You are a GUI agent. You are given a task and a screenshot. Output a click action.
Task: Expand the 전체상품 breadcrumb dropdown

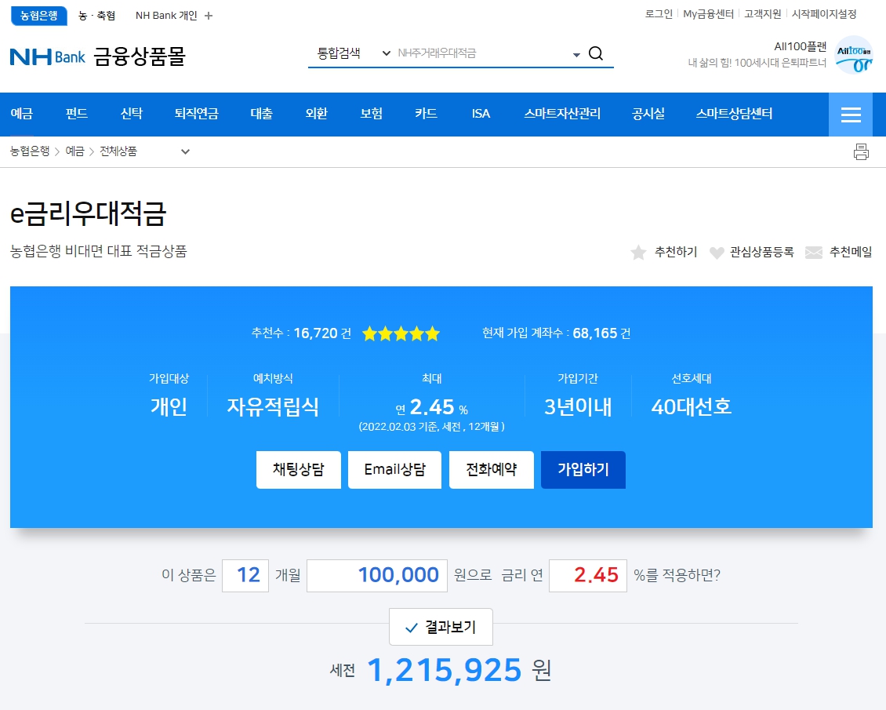click(x=185, y=151)
